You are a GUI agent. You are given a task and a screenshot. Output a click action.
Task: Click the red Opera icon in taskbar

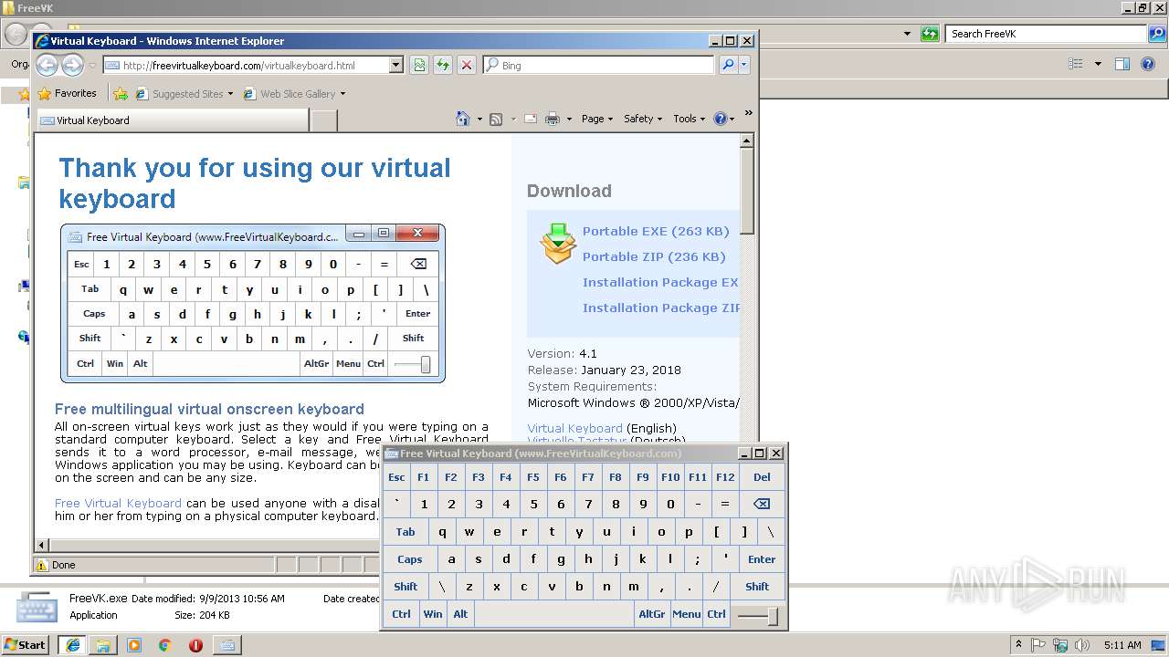point(195,645)
